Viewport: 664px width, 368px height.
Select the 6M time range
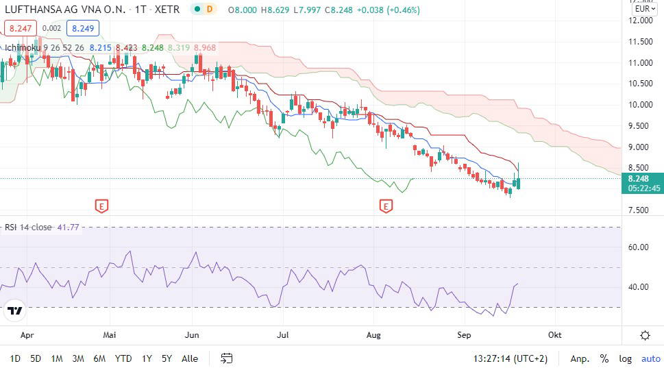click(x=99, y=358)
